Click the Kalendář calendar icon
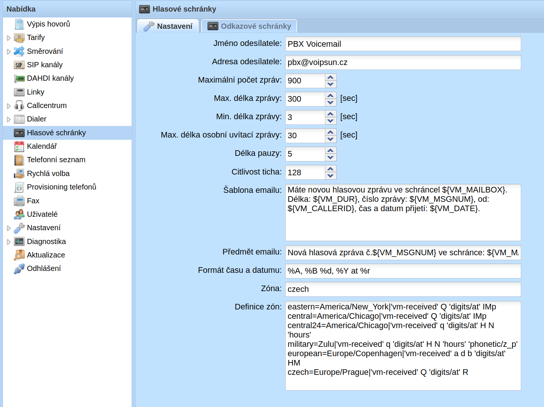This screenshot has height=407, width=544. (19, 147)
